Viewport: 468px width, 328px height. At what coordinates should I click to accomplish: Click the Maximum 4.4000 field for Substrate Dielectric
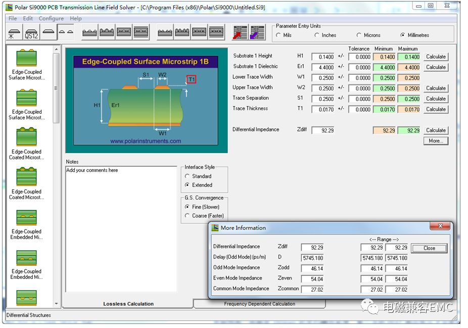pyautogui.click(x=408, y=67)
